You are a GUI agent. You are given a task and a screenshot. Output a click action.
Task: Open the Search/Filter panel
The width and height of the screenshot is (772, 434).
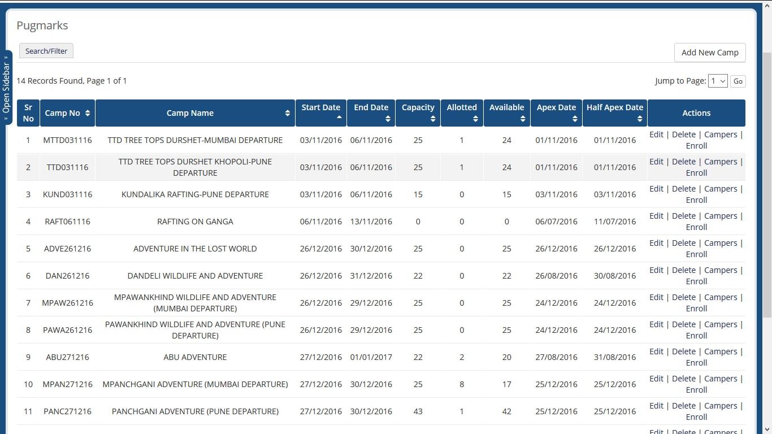(x=46, y=51)
